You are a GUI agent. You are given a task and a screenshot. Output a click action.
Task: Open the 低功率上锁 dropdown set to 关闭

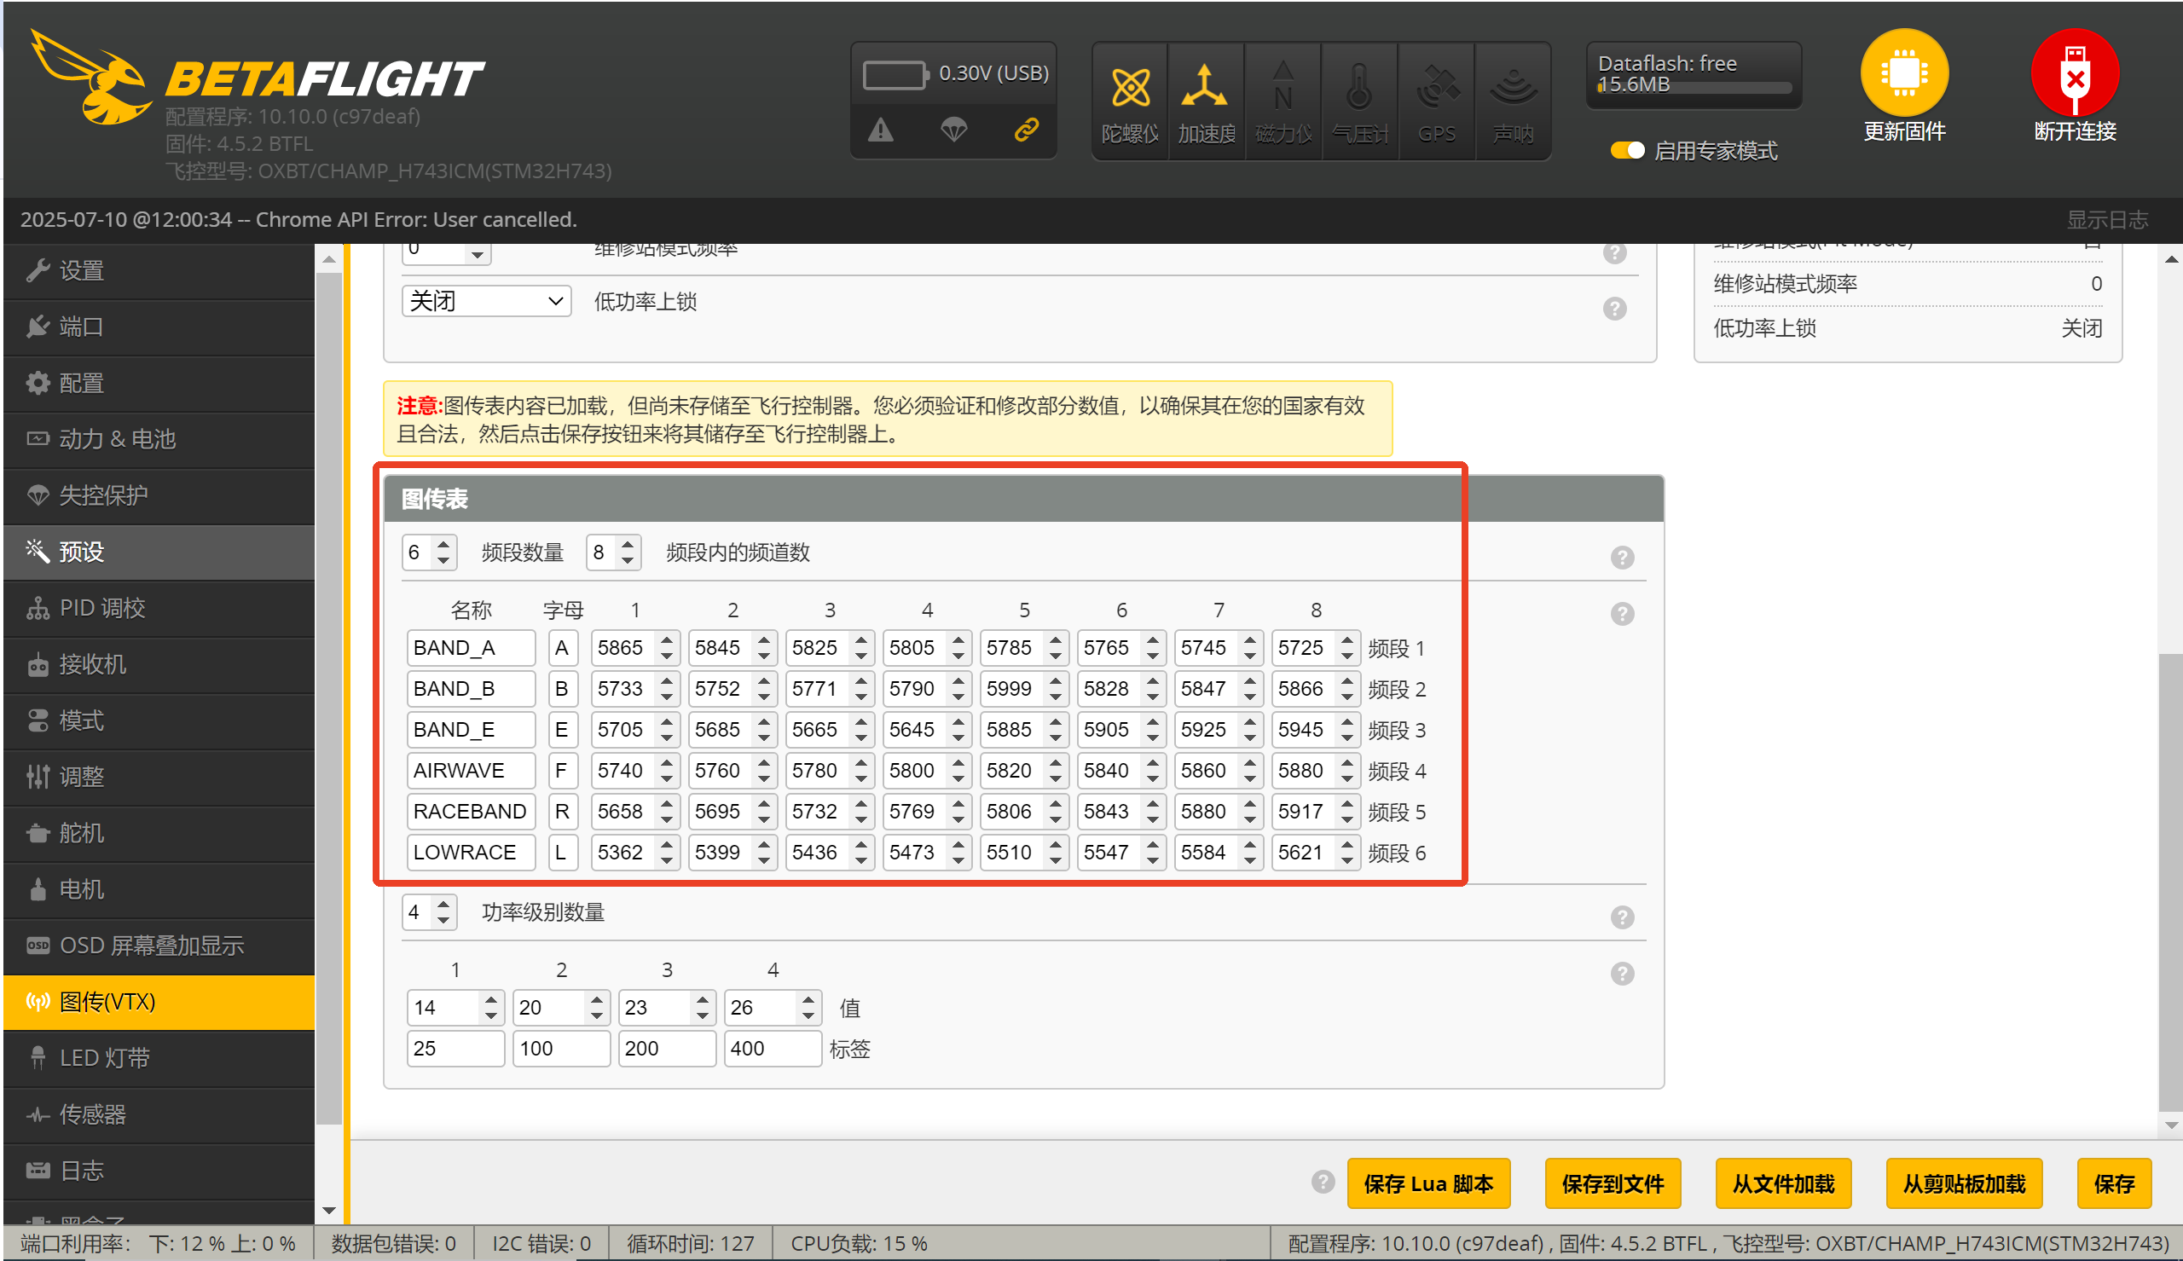(x=486, y=301)
